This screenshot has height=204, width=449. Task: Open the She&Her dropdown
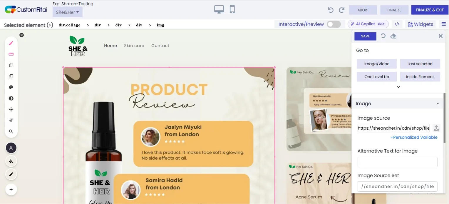pos(68,12)
